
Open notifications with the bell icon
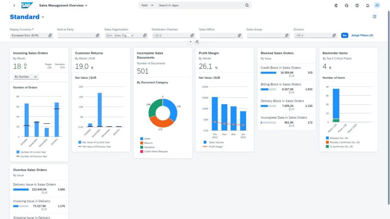tap(368, 5)
